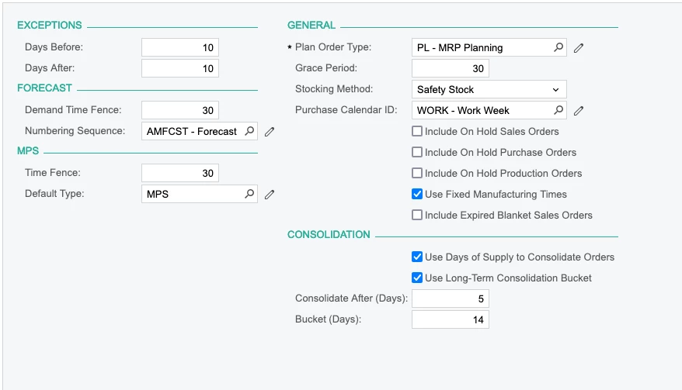
Task: Edit Plan Order Type via pencil icon
Action: [579, 48]
